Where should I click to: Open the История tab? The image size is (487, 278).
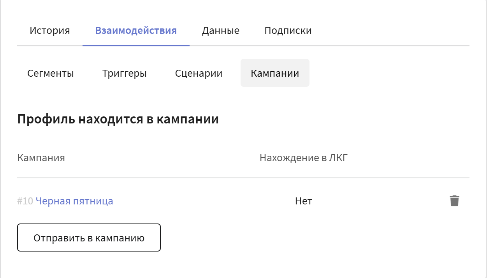(x=50, y=31)
